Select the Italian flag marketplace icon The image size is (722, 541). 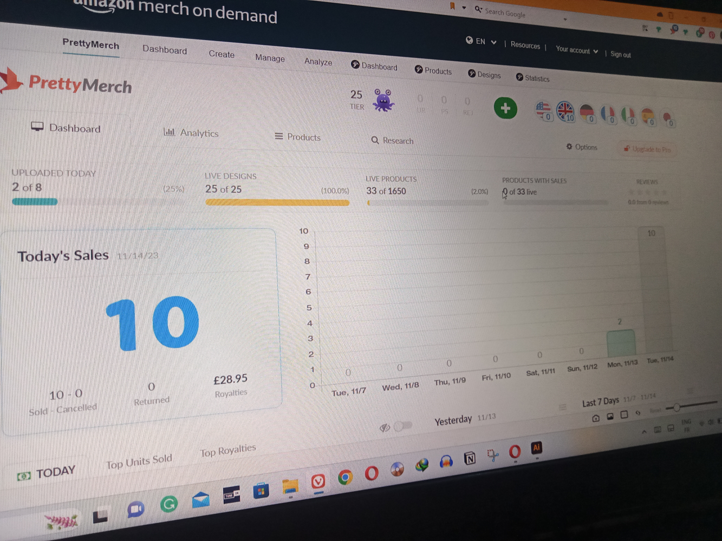click(x=628, y=116)
